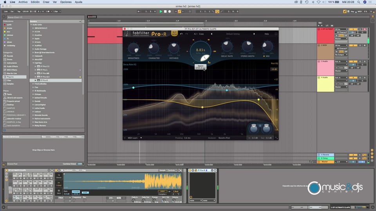Click the browser search field
This screenshot has width=376, height=211.
coord(45,17)
